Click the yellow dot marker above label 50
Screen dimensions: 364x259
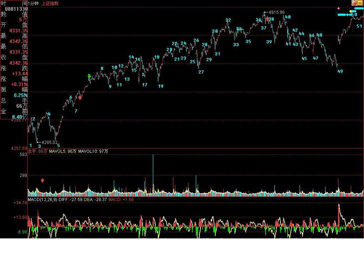point(350,11)
